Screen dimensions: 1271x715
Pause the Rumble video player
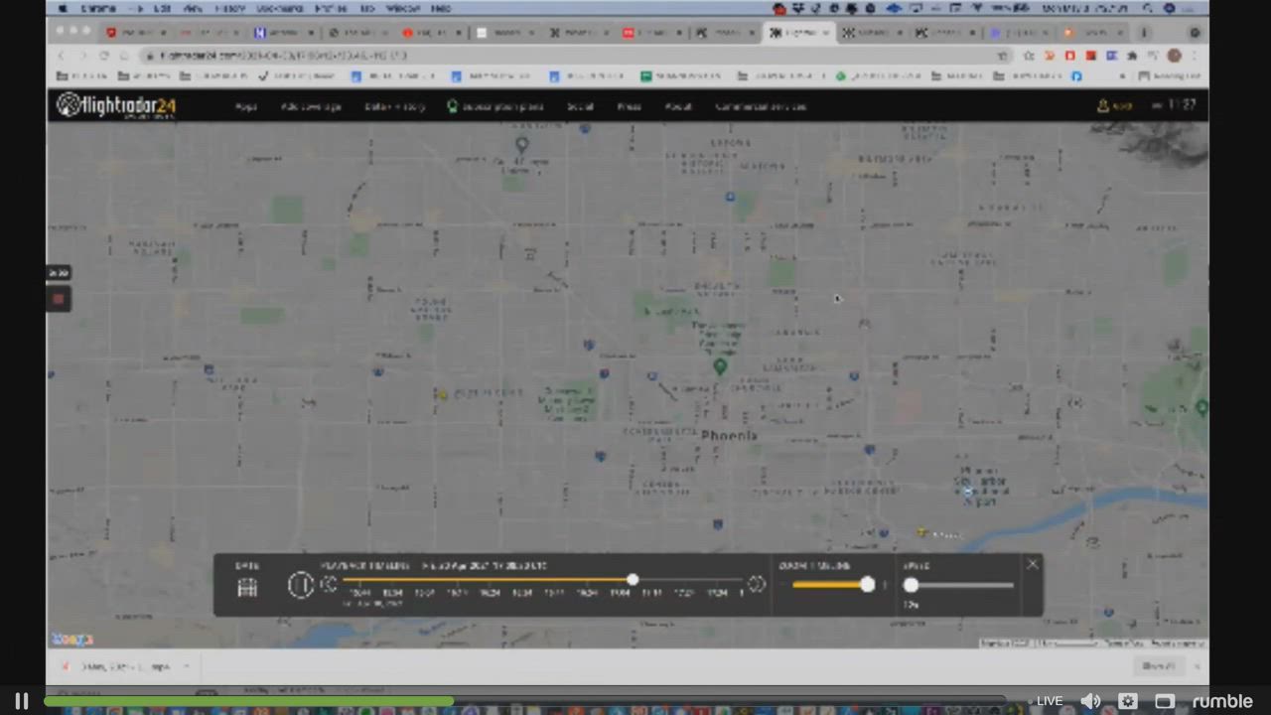21,701
